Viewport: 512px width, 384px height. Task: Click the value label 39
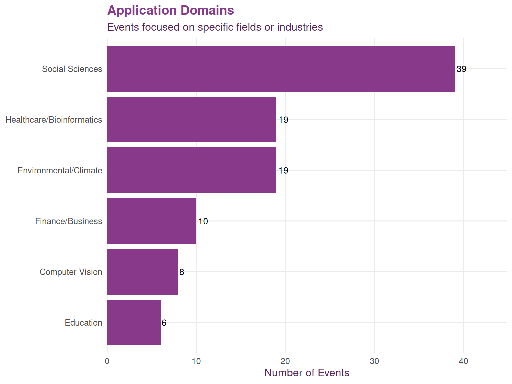point(461,69)
